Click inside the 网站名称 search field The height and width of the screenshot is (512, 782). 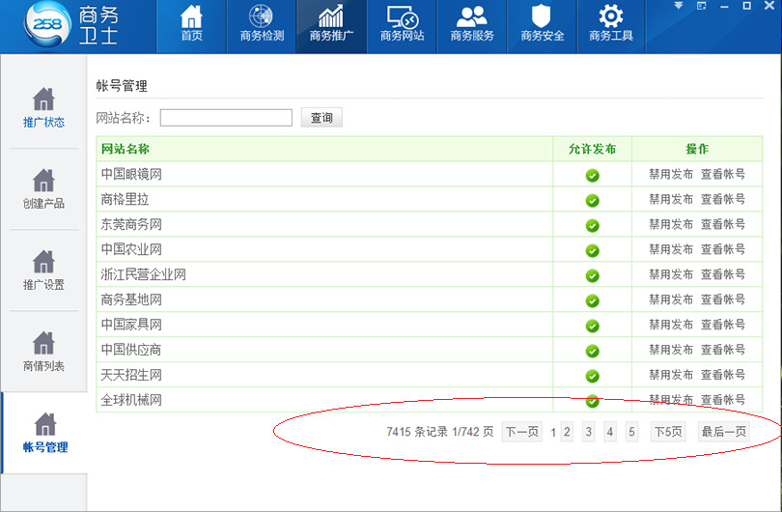pos(226,118)
